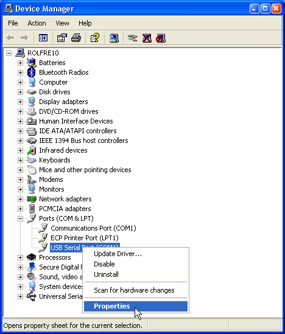Open Properties via the toolbar icon
Screen dimensions: 285x334
(62, 38)
